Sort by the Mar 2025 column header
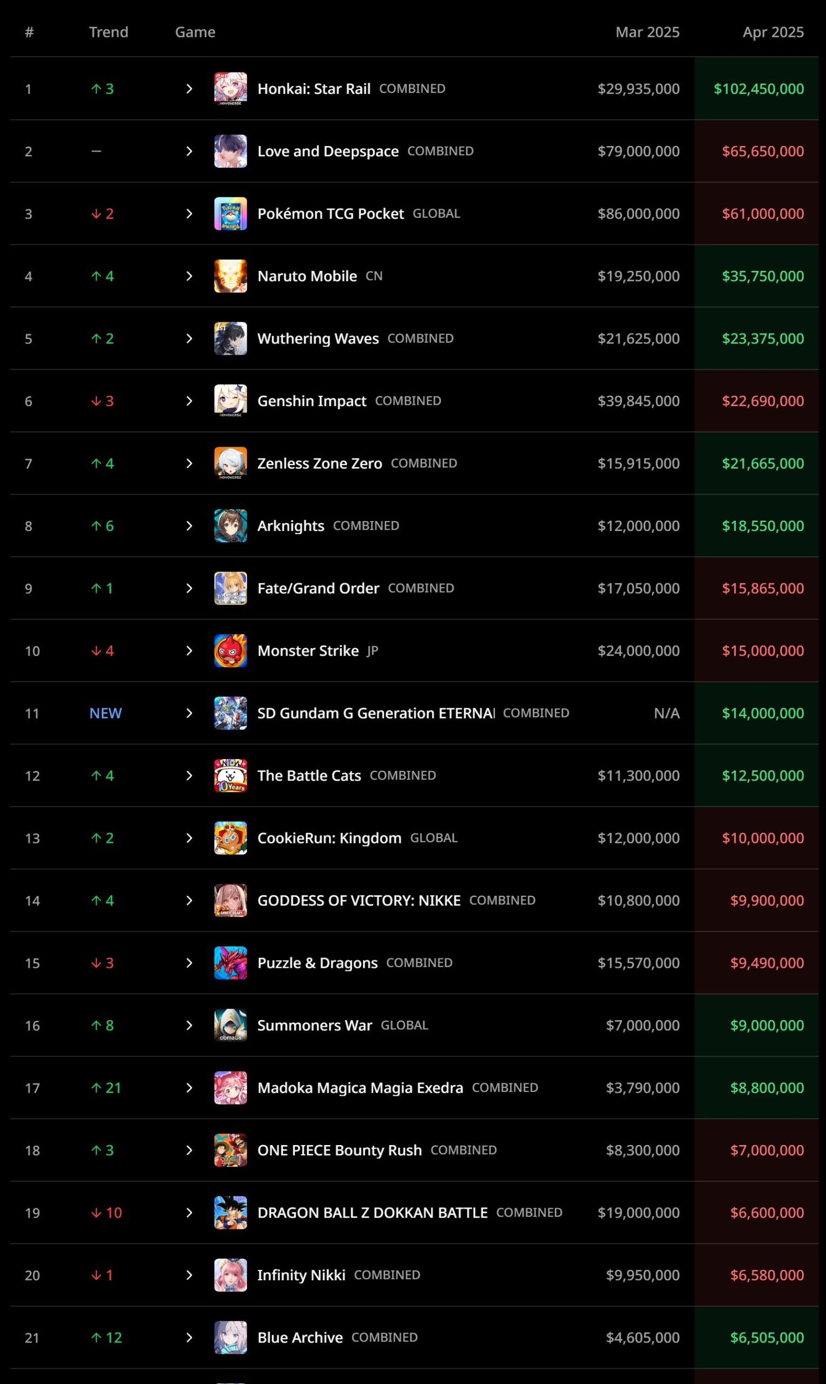This screenshot has width=826, height=1384. pos(647,32)
